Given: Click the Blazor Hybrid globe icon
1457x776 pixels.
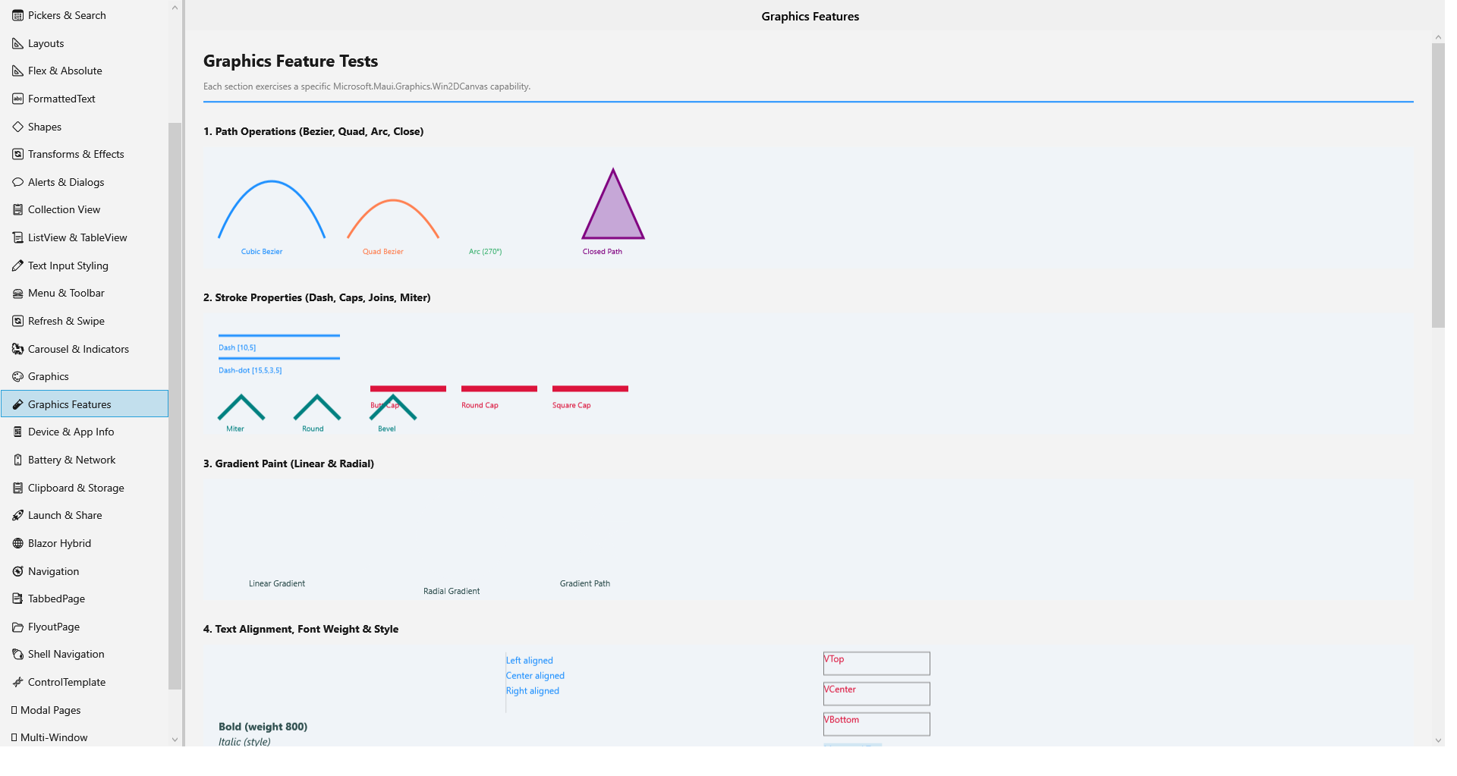Looking at the screenshot, I should click(x=17, y=543).
